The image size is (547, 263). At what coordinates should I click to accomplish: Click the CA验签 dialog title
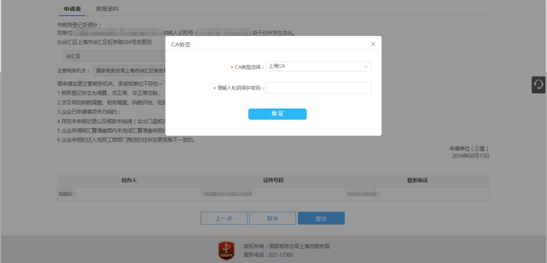coord(181,45)
